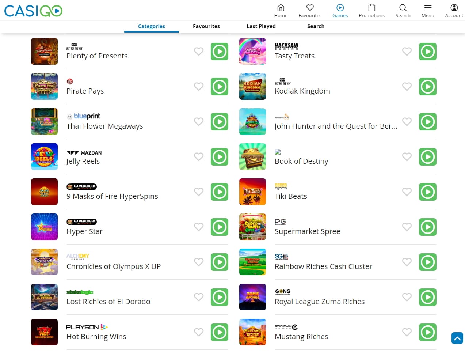Switch to the Favourites tab

[206, 26]
